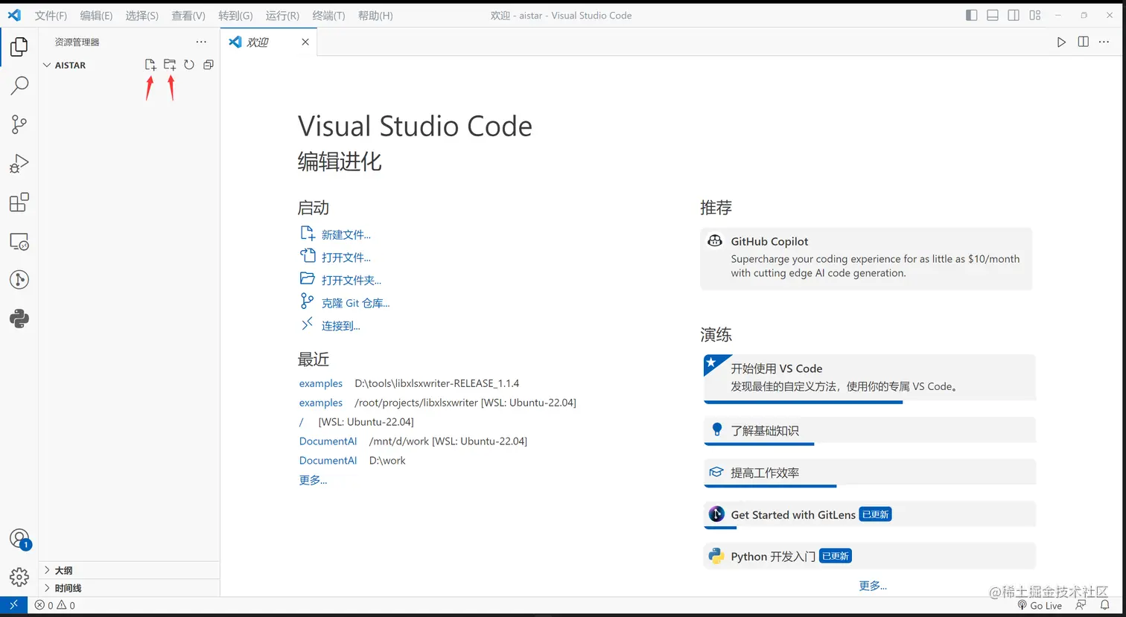Open the 选择(S) menu
Screen dimensions: 1126x617
click(x=141, y=15)
